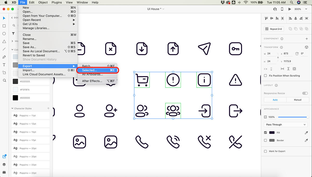Select the Rectangle tool

(4, 26)
